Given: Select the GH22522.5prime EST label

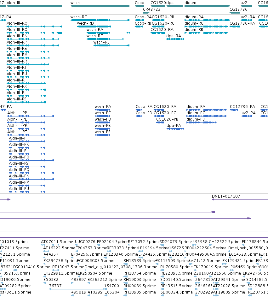Looking at the screenshot, I should point(225,242).
